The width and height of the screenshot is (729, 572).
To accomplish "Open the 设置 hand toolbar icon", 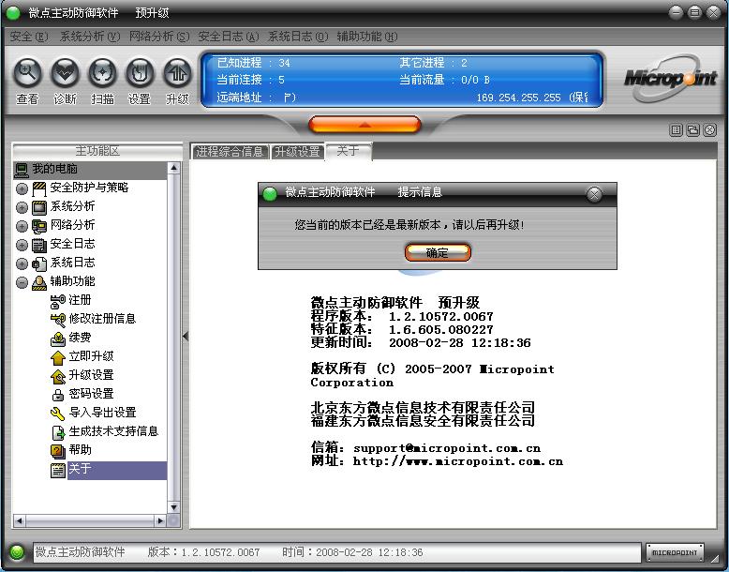I will [x=140, y=72].
